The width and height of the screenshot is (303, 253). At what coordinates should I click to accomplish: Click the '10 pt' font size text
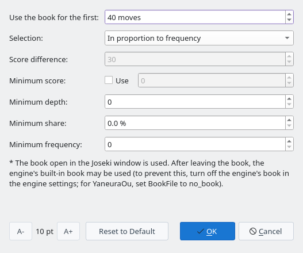[45, 231]
